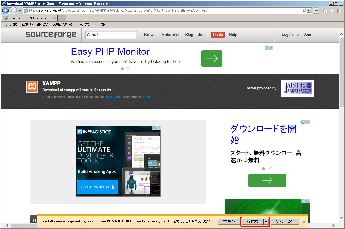The height and width of the screenshot is (229, 345).
Task: Open the Tools gear icon
Action: pos(339,11)
